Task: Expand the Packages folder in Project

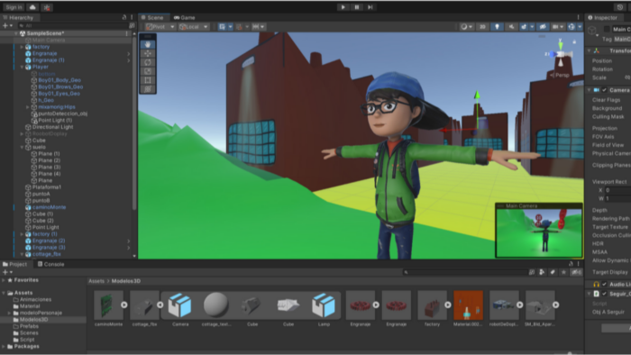Action: (x=4, y=347)
